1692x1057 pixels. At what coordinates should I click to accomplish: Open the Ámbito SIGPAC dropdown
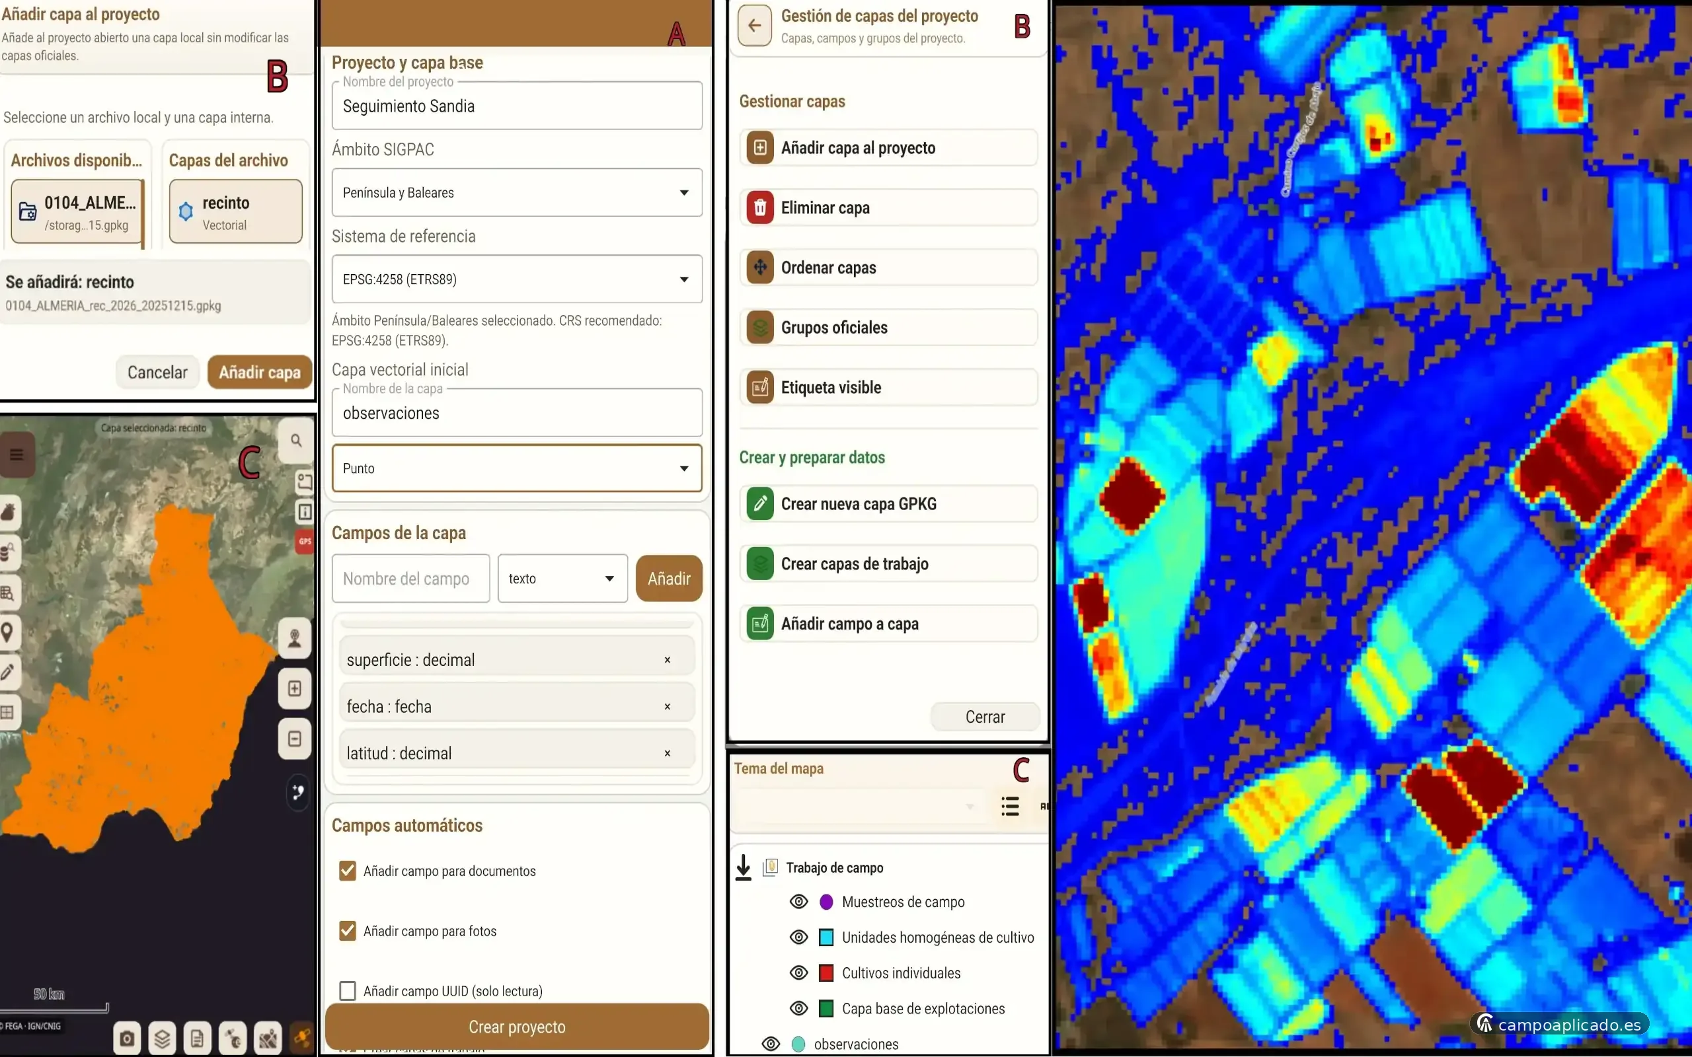coord(517,192)
